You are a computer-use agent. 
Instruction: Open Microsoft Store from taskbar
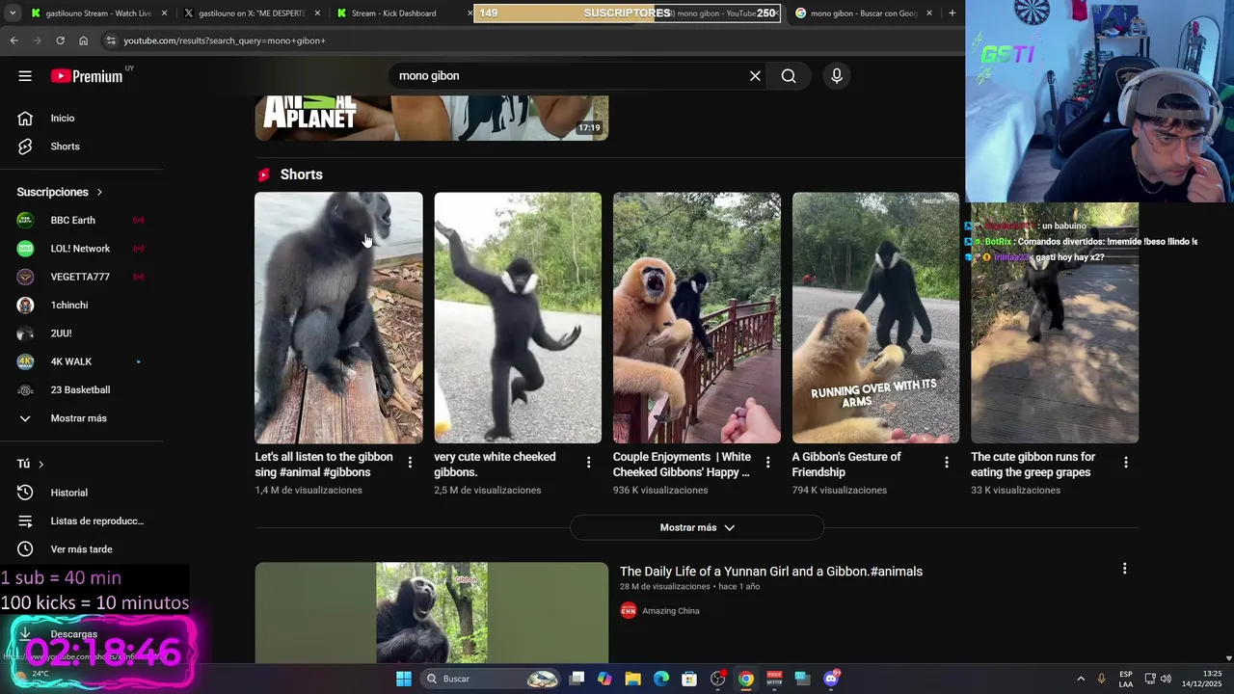pyautogui.click(x=689, y=679)
